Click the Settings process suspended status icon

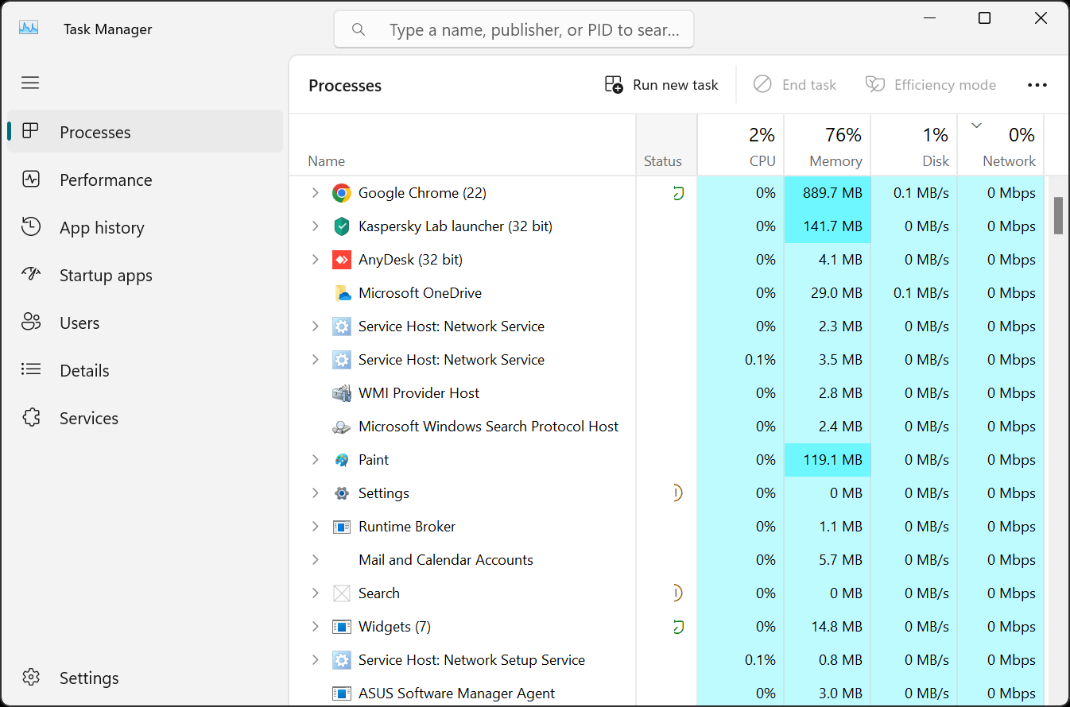tap(677, 493)
